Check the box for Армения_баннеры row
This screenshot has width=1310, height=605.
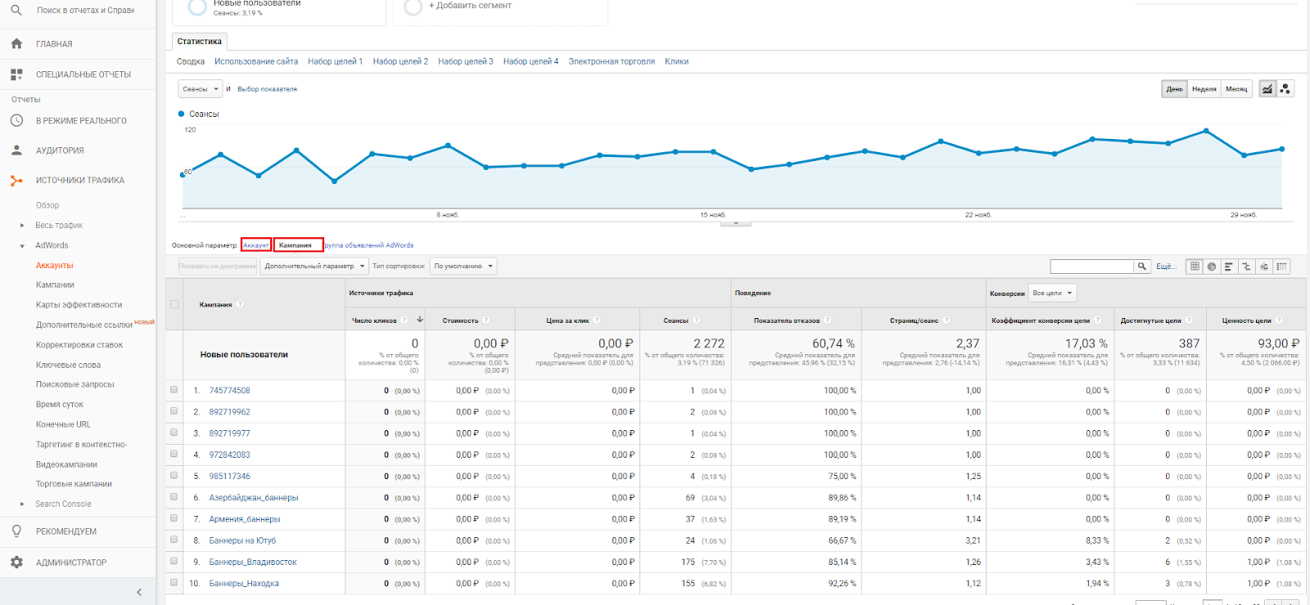tap(174, 518)
